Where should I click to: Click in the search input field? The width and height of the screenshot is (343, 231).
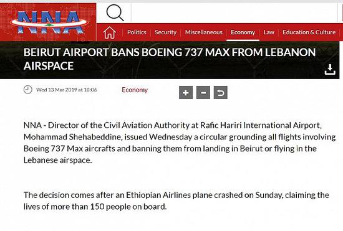click(x=234, y=13)
